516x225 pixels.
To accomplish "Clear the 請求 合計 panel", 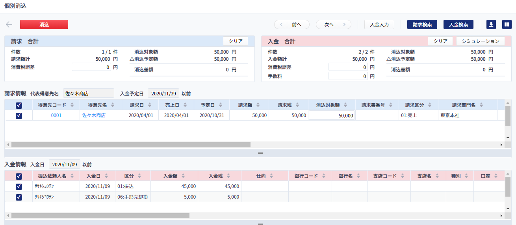I will (236, 41).
